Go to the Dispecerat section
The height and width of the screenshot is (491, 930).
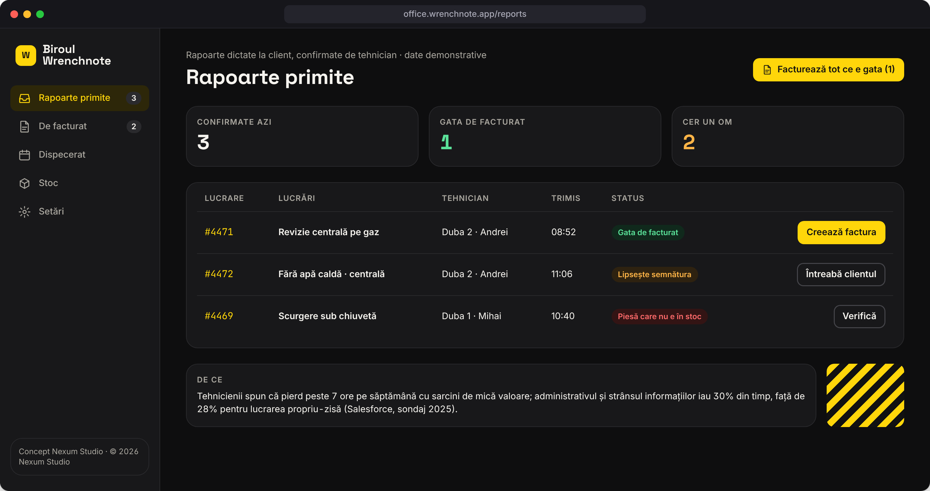(x=79, y=155)
